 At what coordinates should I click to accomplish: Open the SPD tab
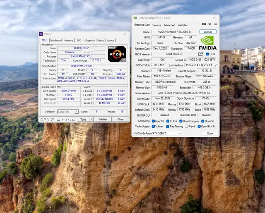click(79, 41)
